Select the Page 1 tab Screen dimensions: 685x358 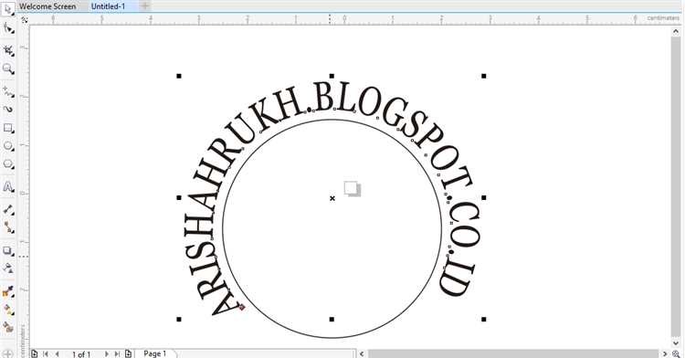155,353
